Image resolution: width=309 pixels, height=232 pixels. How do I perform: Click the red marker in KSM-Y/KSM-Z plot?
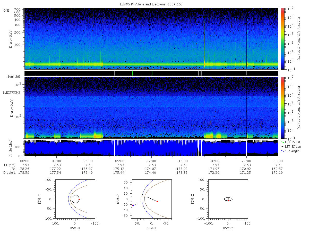coord(228,201)
